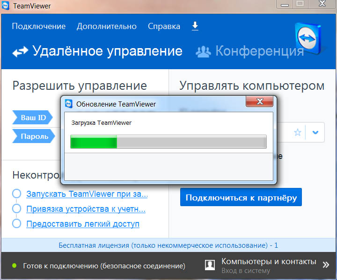The image size is (337, 280).
Task: Click the green connection status dot
Action: [15, 266]
